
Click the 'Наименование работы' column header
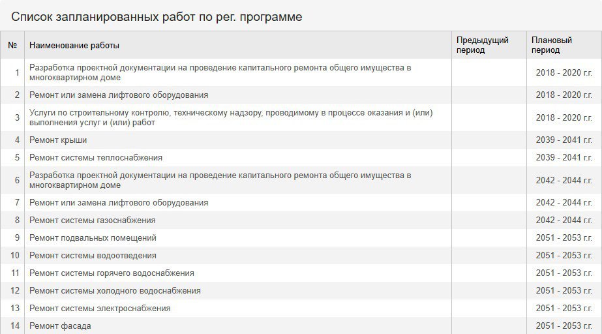[x=74, y=45]
